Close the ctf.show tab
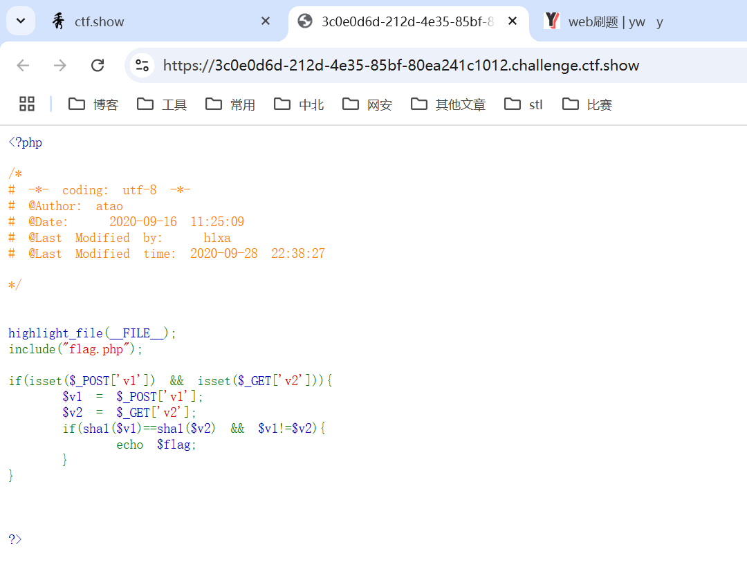747x587 pixels. [266, 21]
